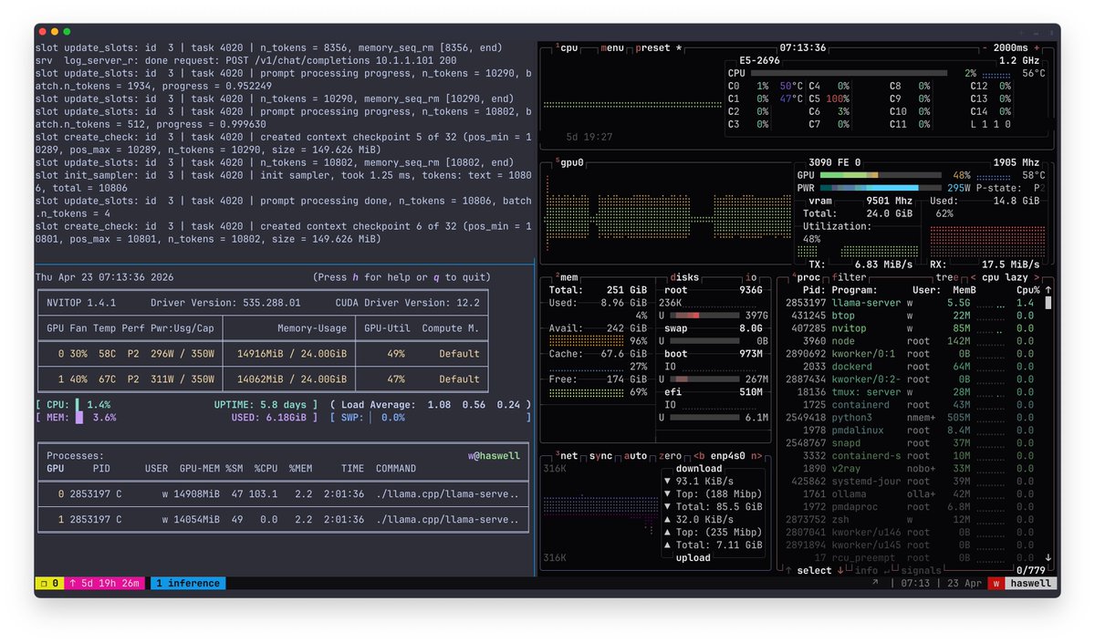1095x643 pixels.
Task: Open the btop menu
Action: point(612,47)
